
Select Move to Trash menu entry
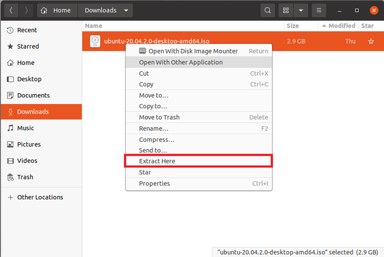pyautogui.click(x=198, y=117)
